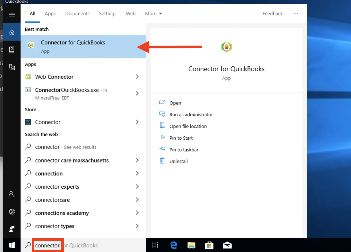Expand connector types chevron
This screenshot has height=252, width=351.
137,226
